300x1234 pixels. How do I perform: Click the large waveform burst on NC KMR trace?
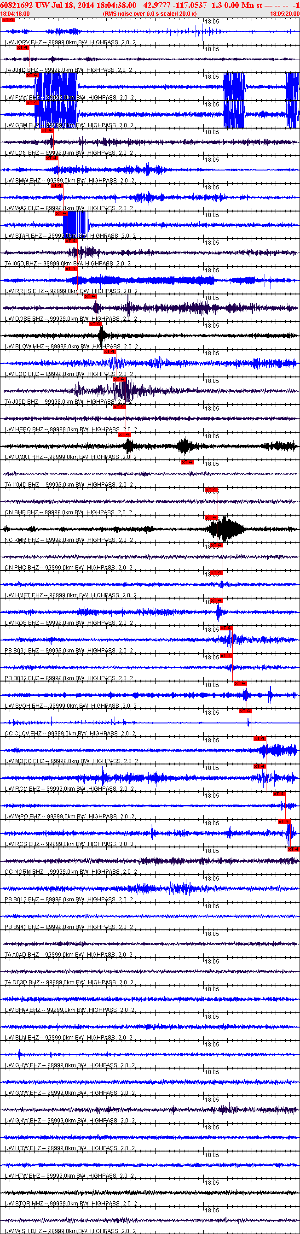(x=226, y=529)
